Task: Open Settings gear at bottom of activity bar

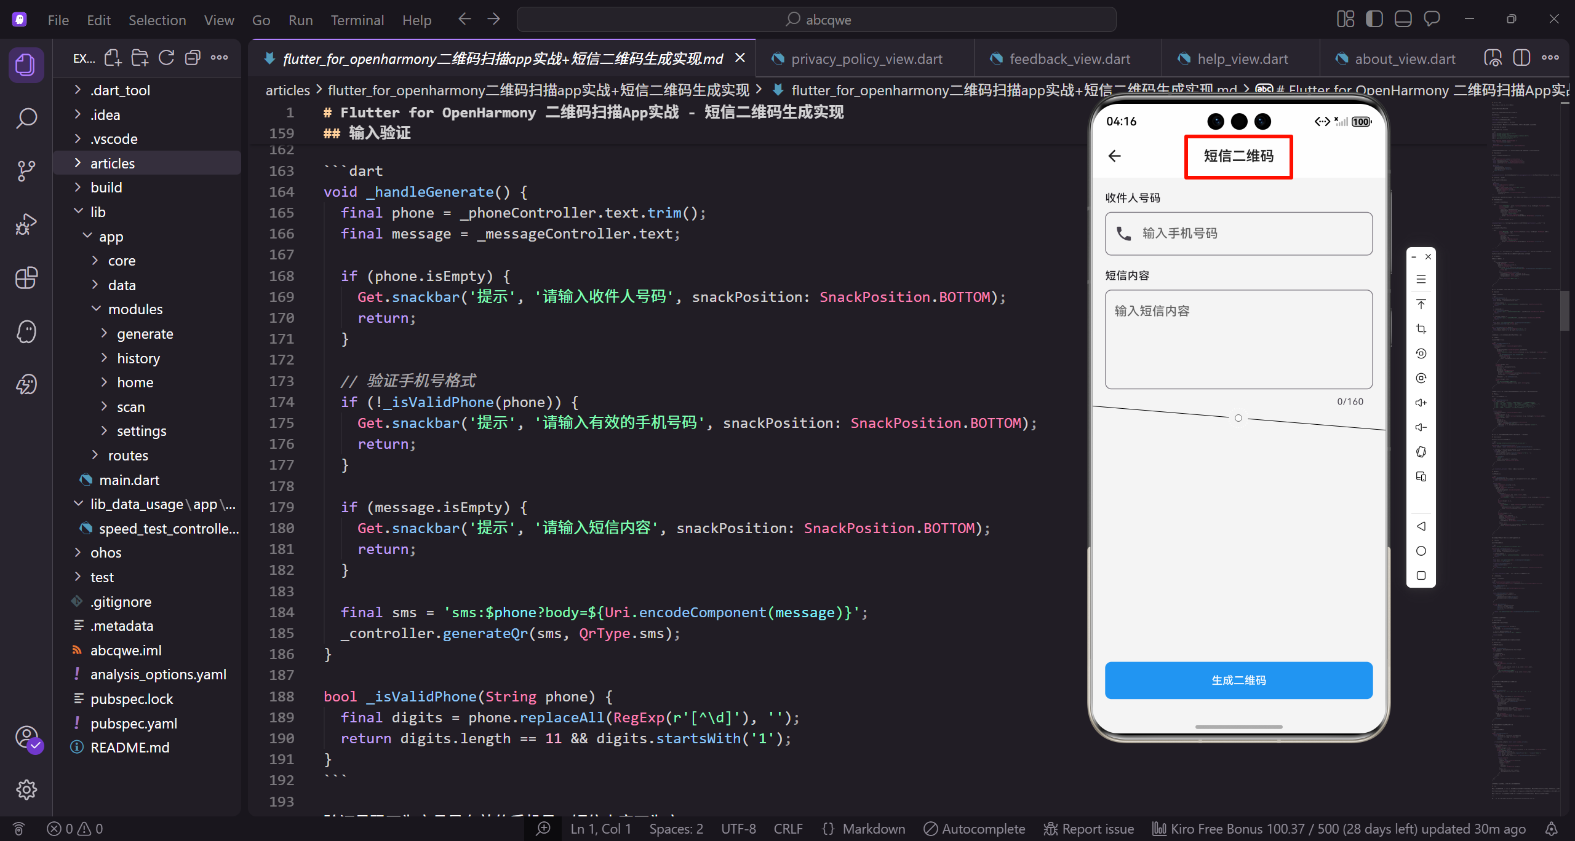Action: click(26, 790)
